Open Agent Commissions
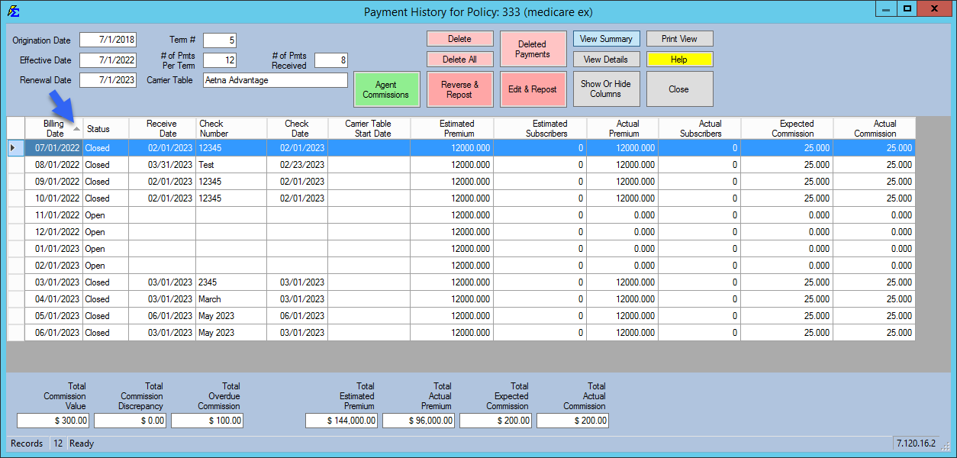Viewport: 957px width, 458px height. (x=386, y=89)
